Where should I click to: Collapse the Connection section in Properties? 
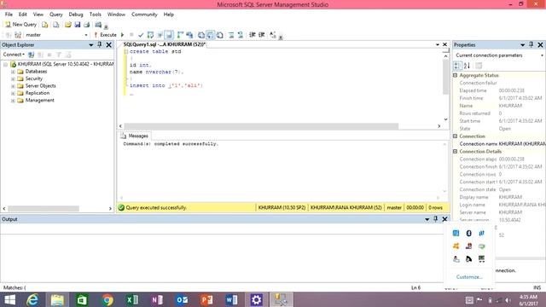tap(455, 136)
